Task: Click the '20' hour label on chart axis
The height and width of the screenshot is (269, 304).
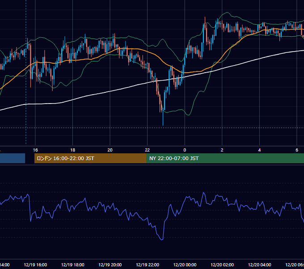Action: [x=110, y=150]
